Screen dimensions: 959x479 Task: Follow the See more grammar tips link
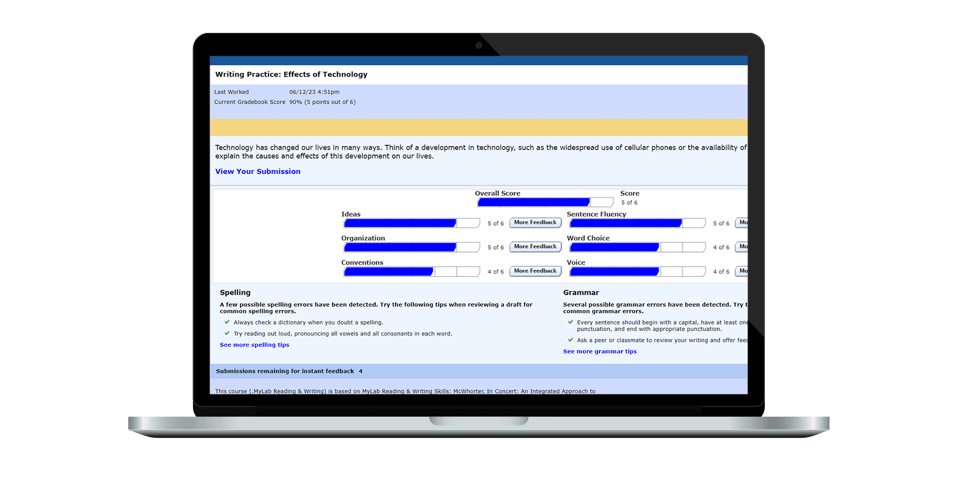[599, 351]
